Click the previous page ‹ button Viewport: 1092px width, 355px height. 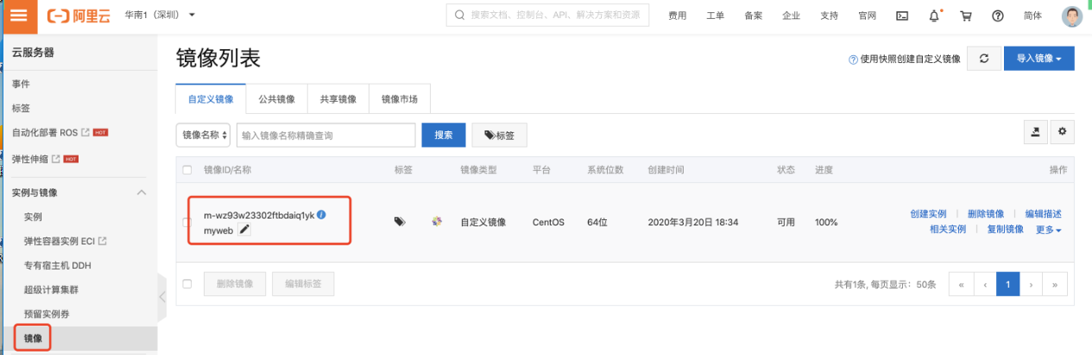(x=985, y=283)
